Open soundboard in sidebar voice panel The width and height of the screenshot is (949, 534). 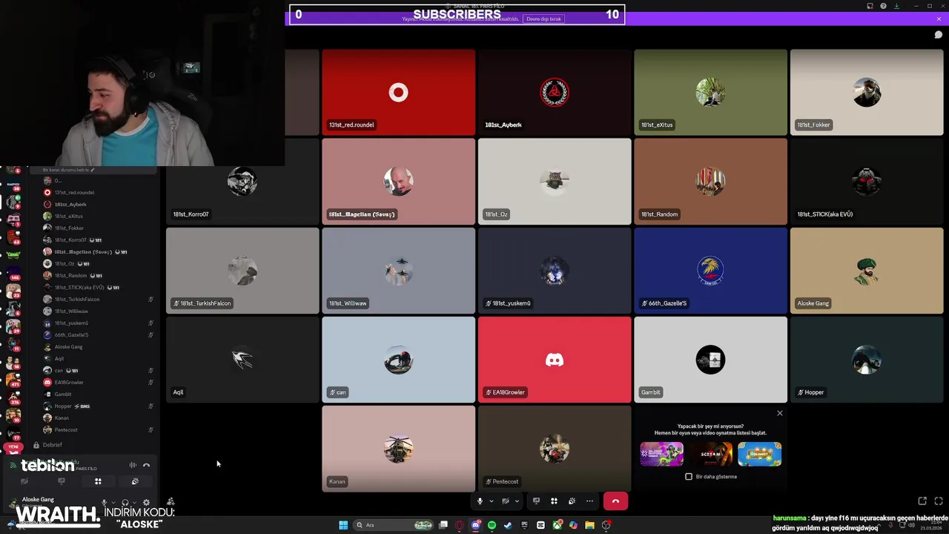(135, 481)
